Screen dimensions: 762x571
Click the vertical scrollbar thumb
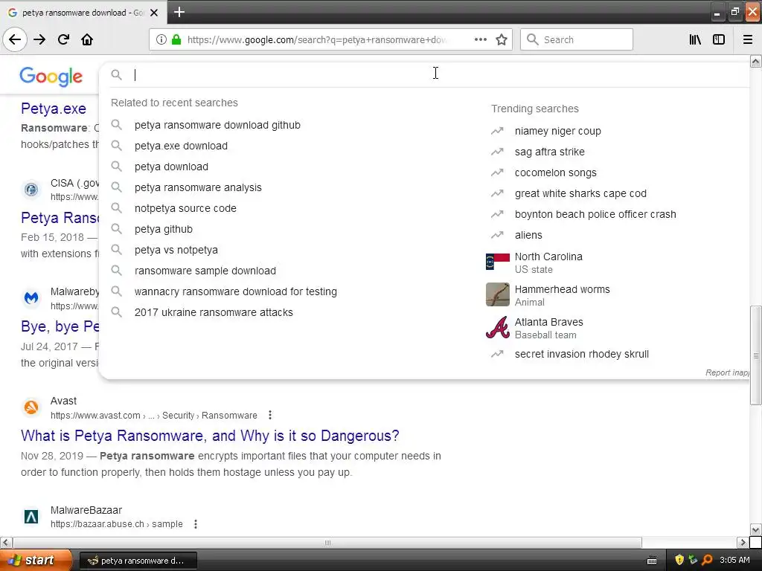pyautogui.click(x=755, y=355)
